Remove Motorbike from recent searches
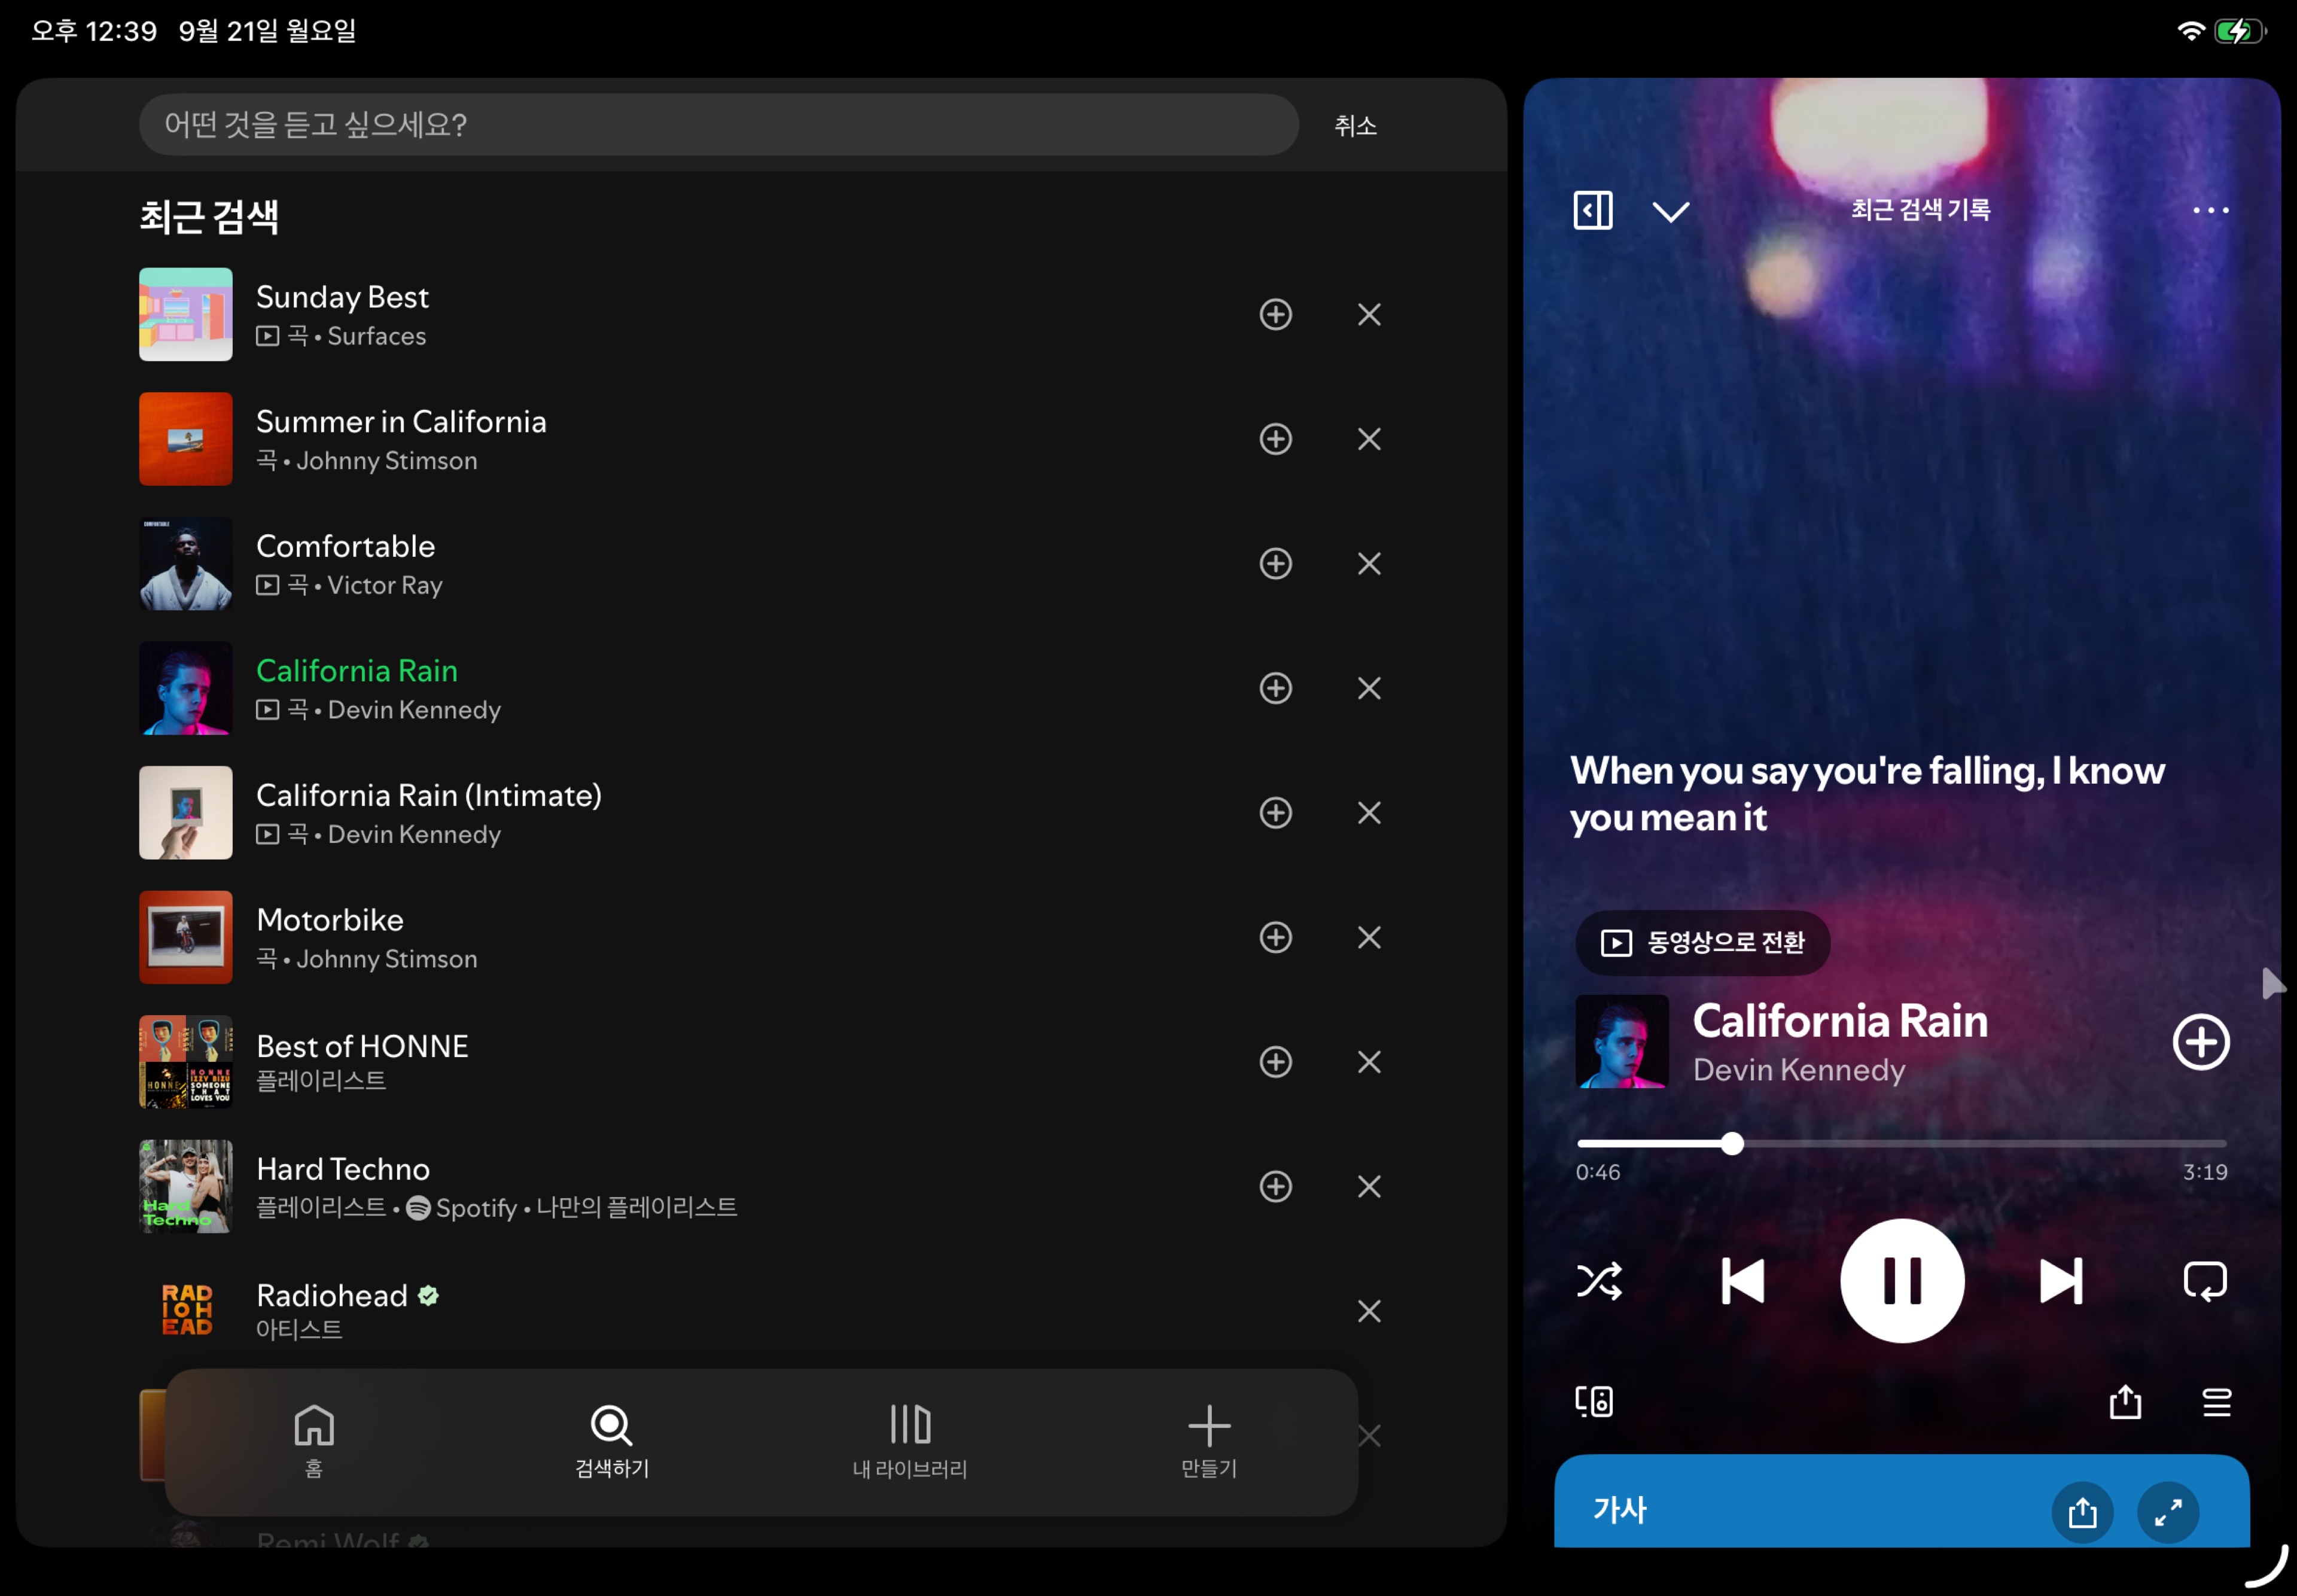This screenshot has width=2297, height=1596. click(1369, 937)
